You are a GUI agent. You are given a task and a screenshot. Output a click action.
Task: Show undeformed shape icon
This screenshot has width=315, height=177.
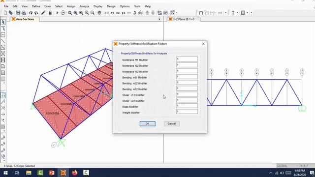(201, 13)
